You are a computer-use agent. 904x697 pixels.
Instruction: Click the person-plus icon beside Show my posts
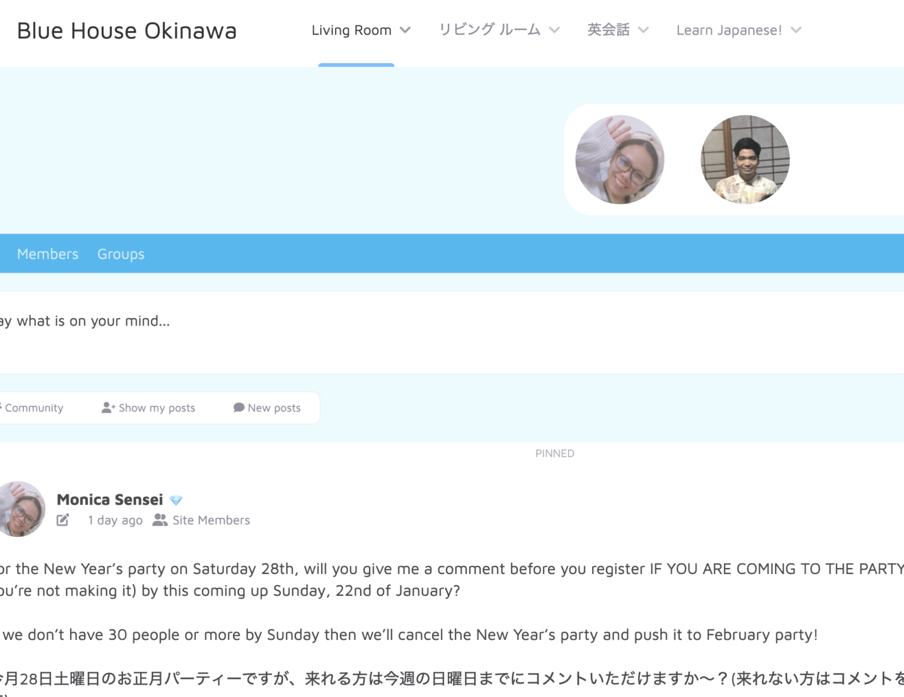pyautogui.click(x=108, y=407)
